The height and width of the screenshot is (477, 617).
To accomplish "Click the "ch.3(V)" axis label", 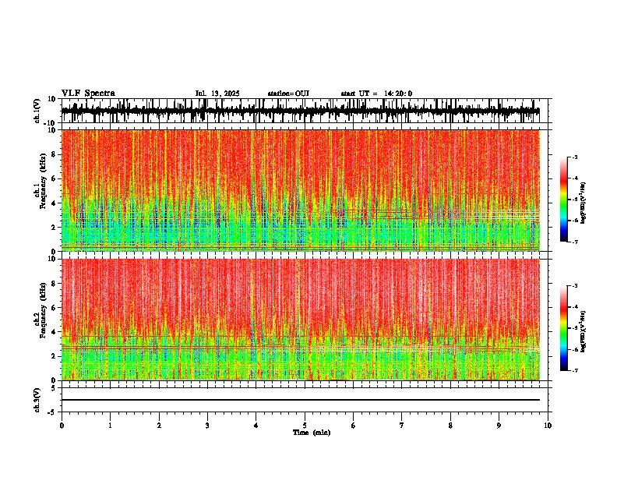I will 37,401.
